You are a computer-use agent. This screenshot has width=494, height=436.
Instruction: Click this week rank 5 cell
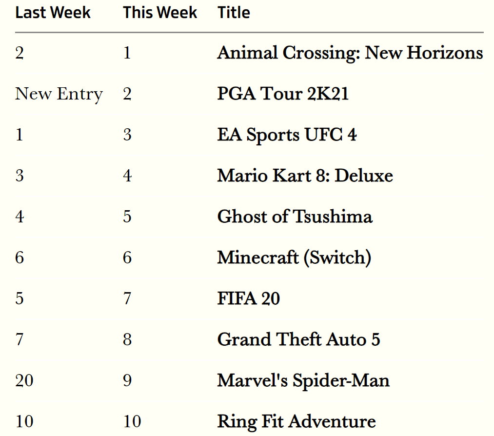pos(127,217)
